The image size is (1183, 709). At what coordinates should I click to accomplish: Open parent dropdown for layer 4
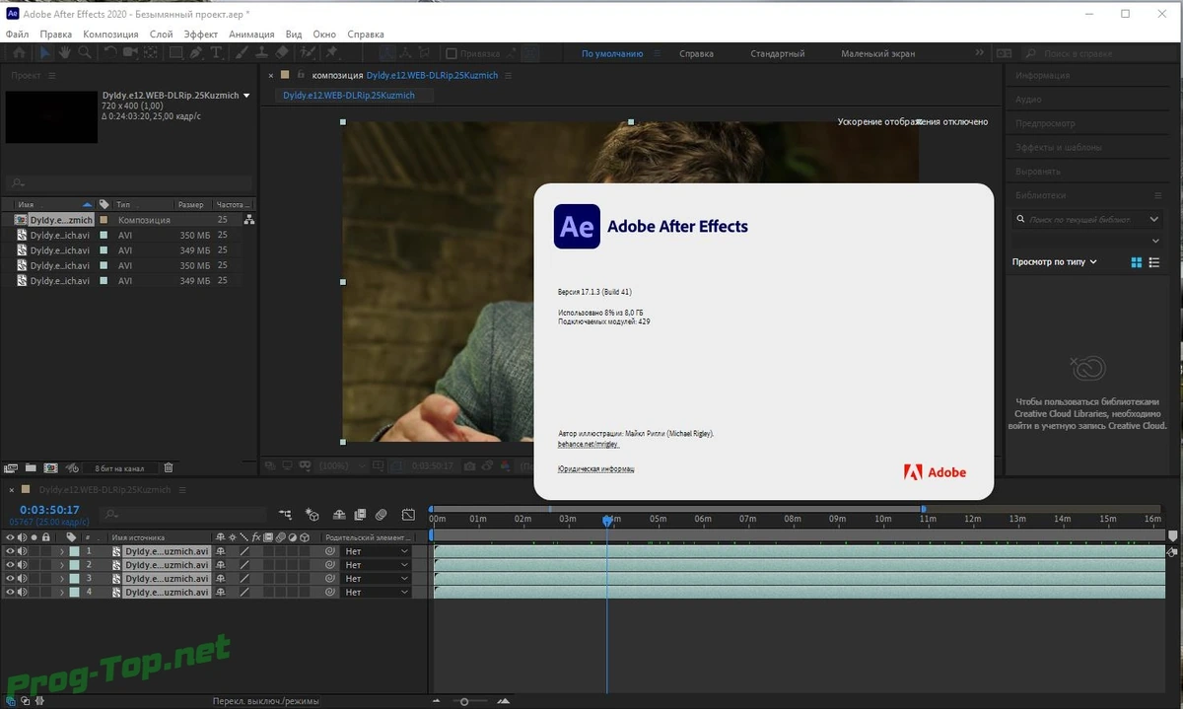376,592
